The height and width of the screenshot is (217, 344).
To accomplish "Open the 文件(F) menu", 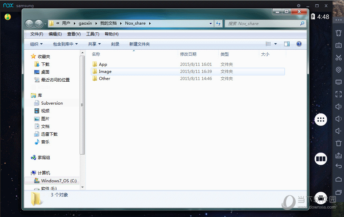I will click(x=36, y=34).
